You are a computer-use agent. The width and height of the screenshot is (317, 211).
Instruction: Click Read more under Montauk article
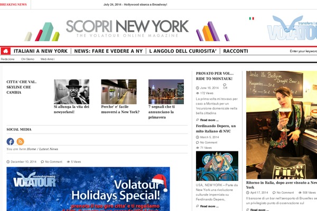coord(209,120)
